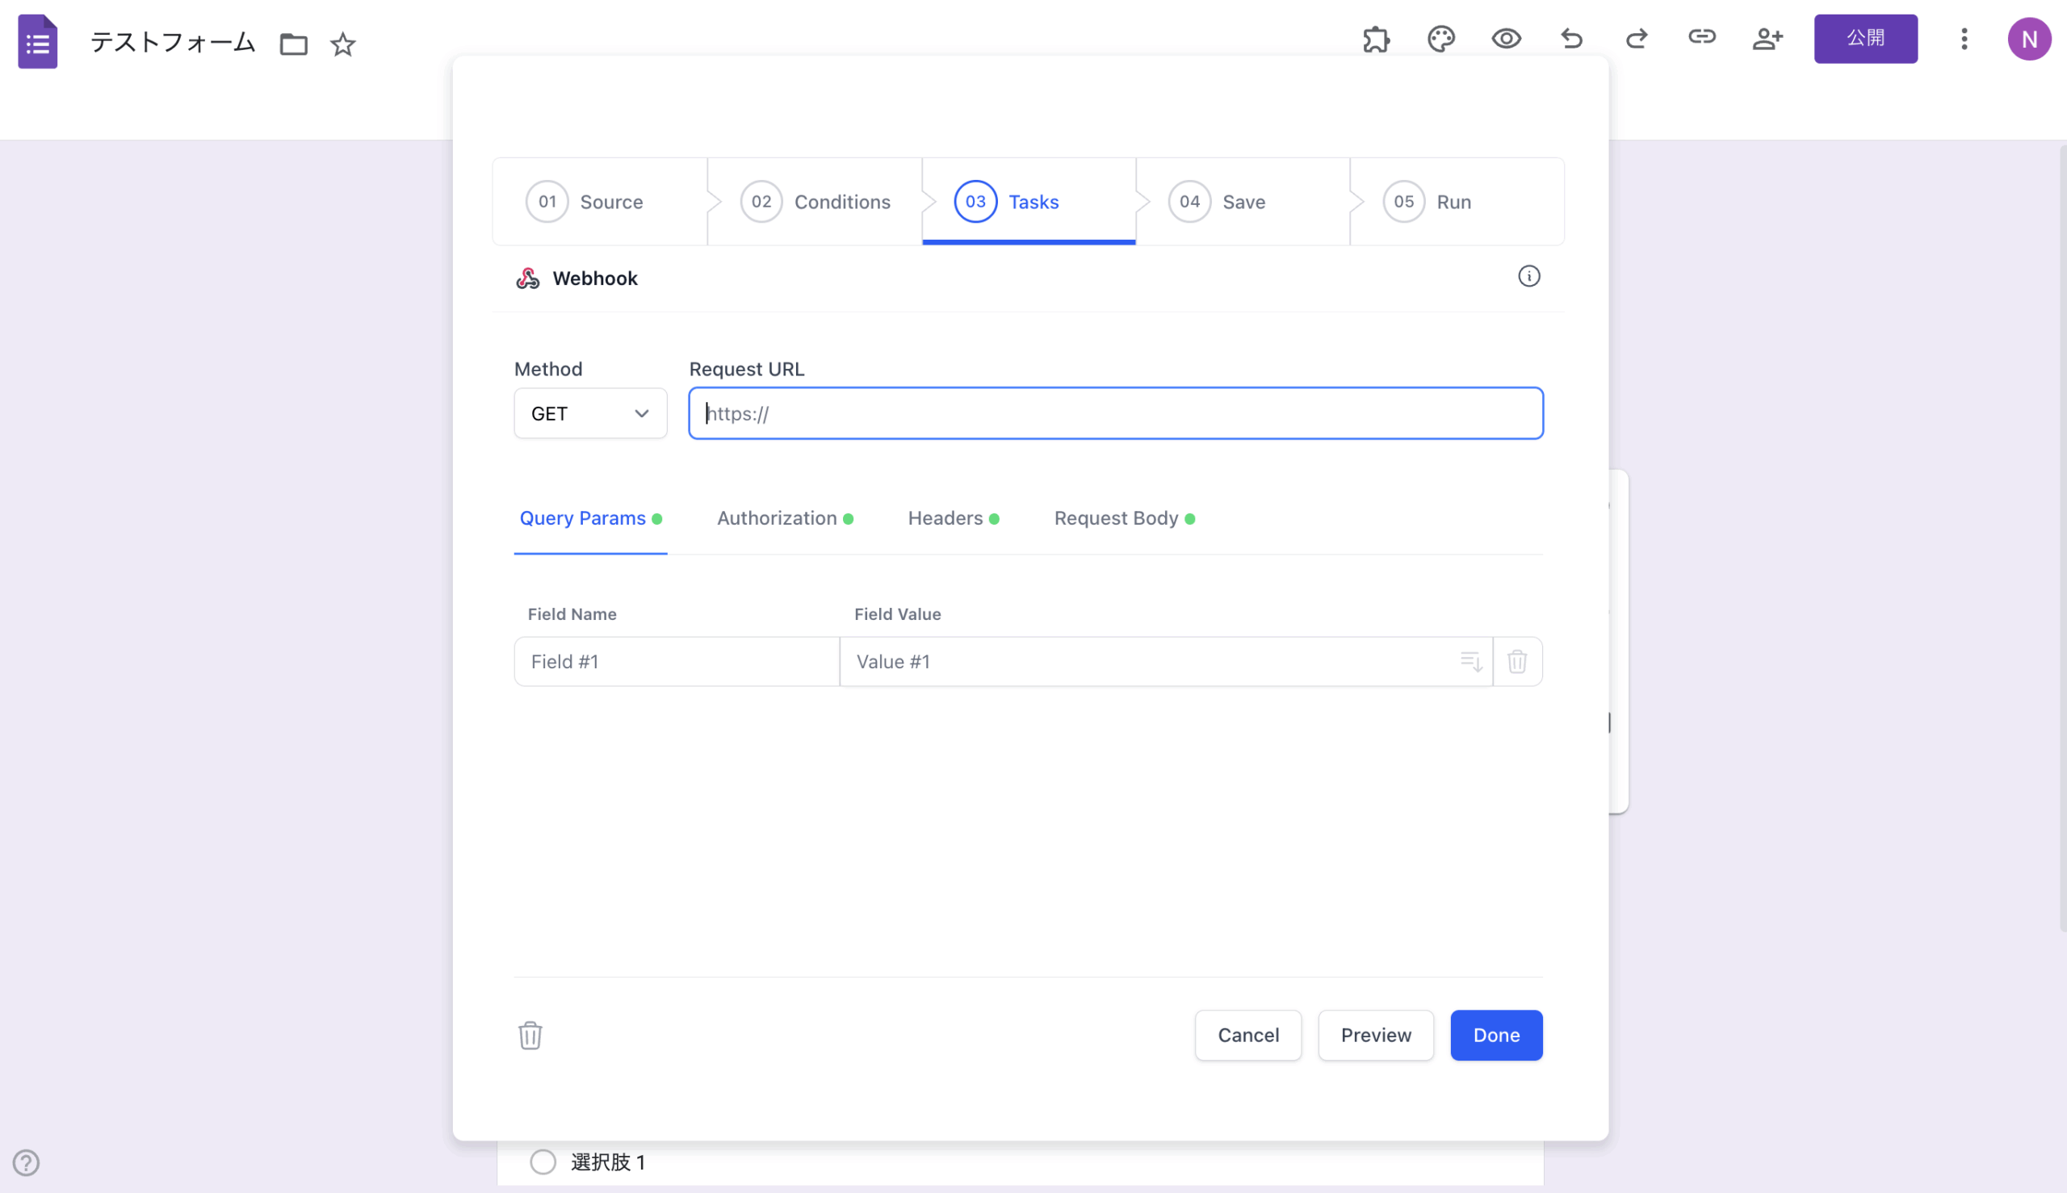The height and width of the screenshot is (1193, 2067).
Task: Copy the form link
Action: (x=1702, y=39)
